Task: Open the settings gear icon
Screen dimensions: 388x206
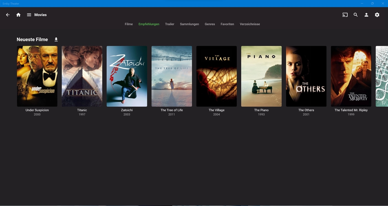Action: point(377,15)
